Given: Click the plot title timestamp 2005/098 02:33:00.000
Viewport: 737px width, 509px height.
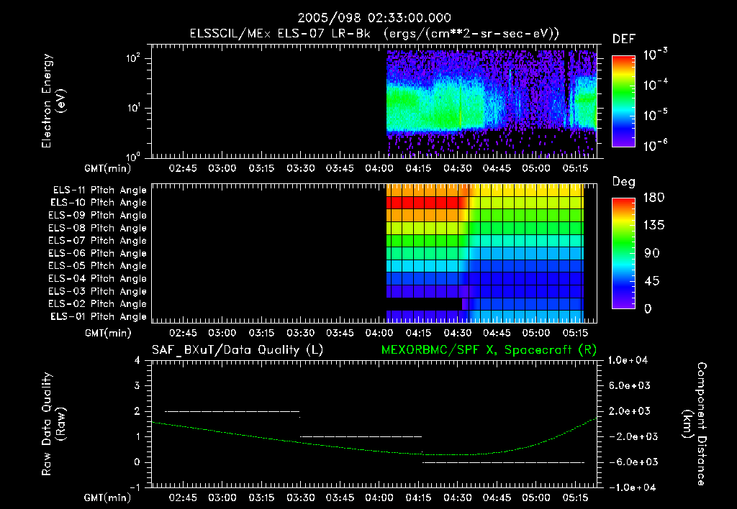Looking at the screenshot, I should pyautogui.click(x=374, y=18).
